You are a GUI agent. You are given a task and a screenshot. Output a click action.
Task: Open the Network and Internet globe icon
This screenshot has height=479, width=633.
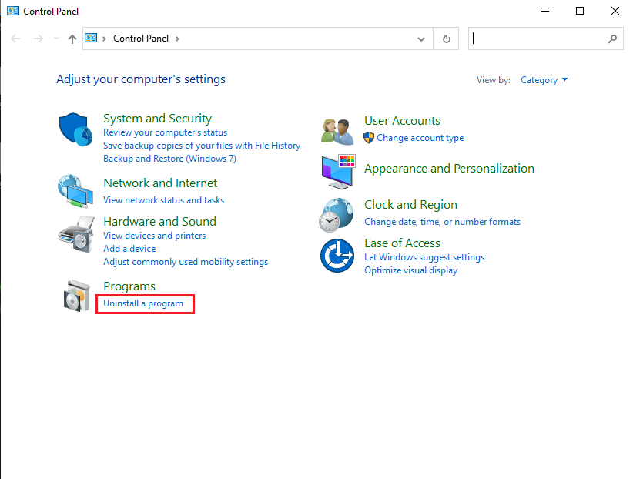coord(75,191)
